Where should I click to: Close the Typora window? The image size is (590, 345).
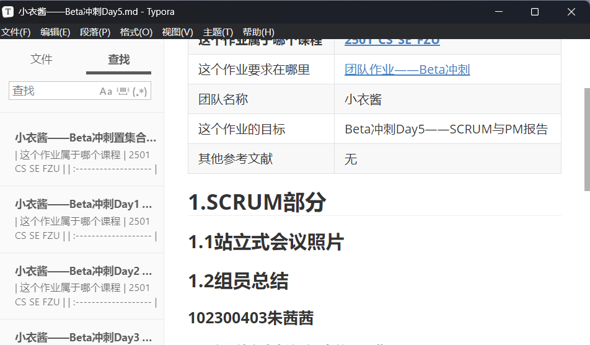(571, 12)
